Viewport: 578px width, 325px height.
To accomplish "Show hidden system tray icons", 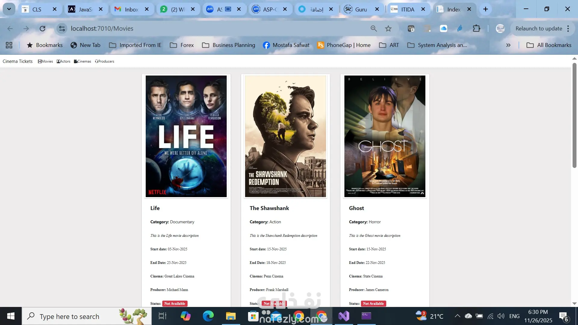I will coord(457,316).
